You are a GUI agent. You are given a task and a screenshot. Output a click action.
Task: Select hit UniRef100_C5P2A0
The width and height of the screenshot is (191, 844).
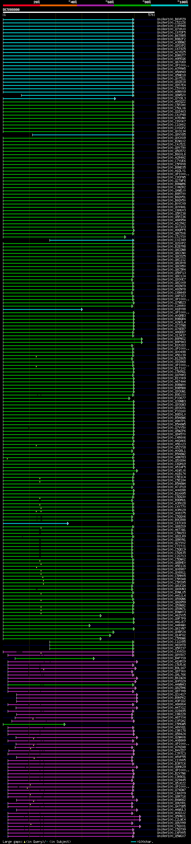pos(171,105)
